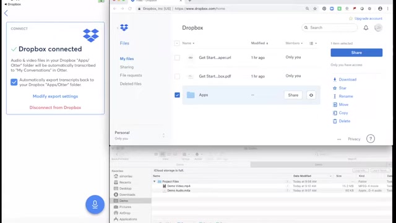Open Modify export settings link
The image size is (396, 223).
tap(55, 97)
